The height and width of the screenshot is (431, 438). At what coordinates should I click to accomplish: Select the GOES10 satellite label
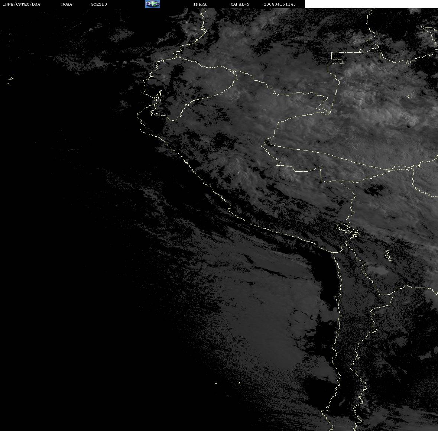99,4
